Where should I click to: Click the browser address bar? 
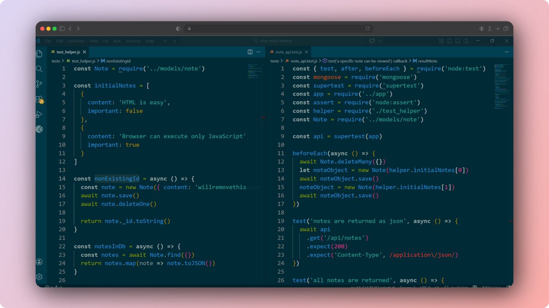click(278, 28)
